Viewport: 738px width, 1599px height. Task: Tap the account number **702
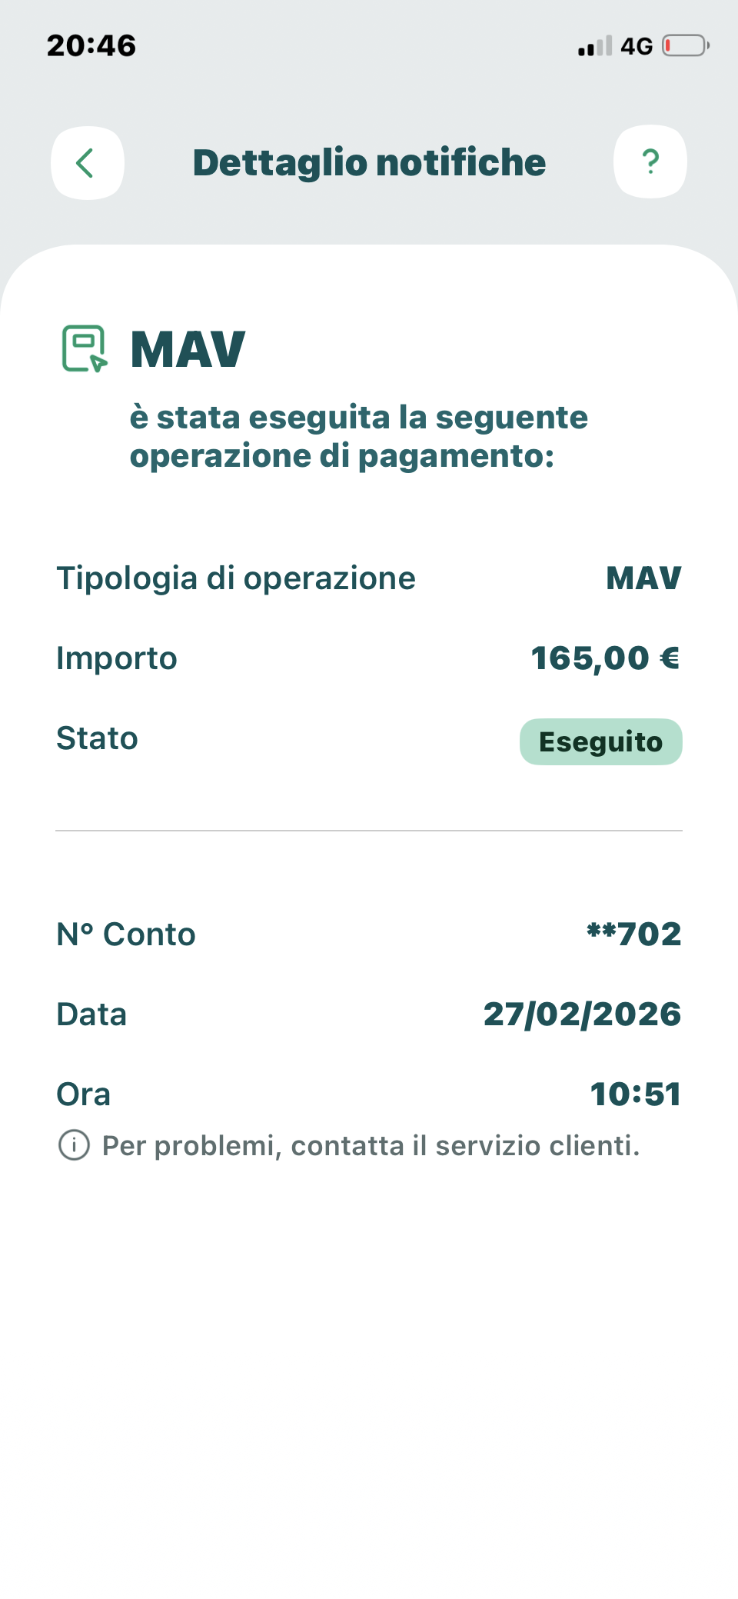(x=633, y=934)
